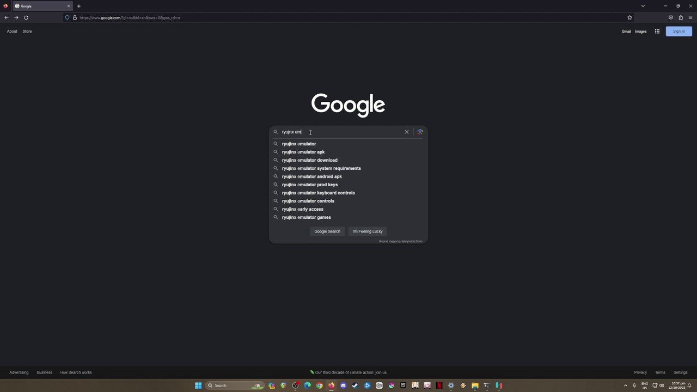Screen dimensions: 697x392
Task: Open the Gmail link
Action: point(626,31)
